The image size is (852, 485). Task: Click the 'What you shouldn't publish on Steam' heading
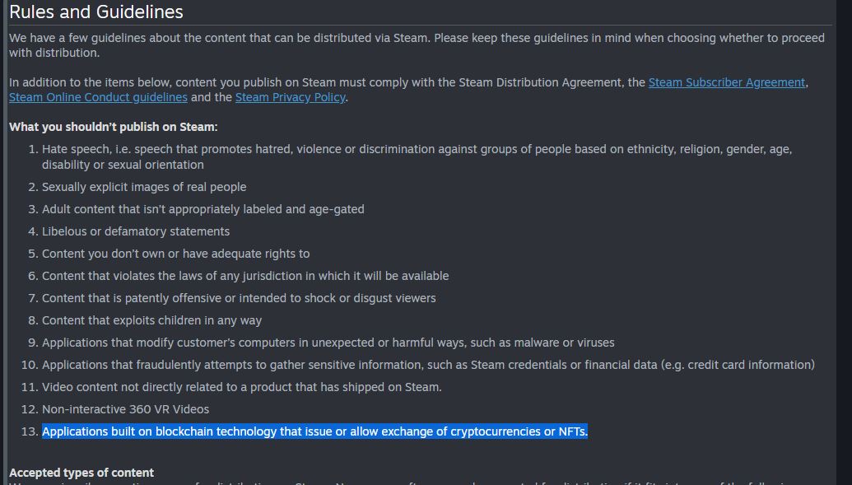[114, 127]
